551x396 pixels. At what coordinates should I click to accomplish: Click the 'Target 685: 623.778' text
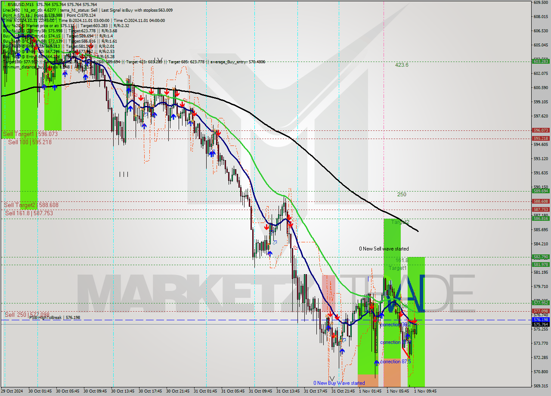(x=186, y=62)
